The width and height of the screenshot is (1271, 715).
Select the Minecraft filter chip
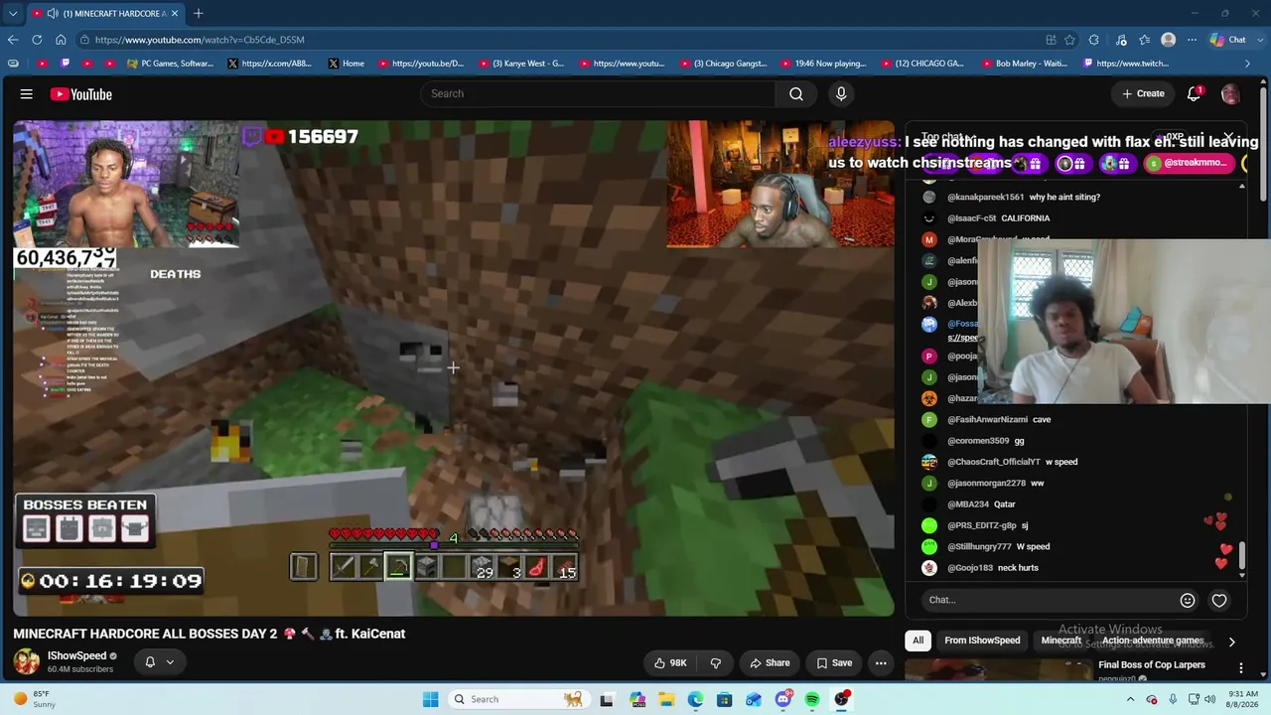coord(1060,641)
